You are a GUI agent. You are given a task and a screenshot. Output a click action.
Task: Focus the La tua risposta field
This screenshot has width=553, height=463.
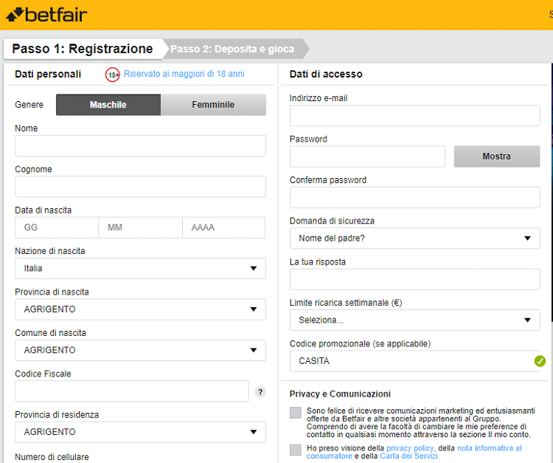414,279
